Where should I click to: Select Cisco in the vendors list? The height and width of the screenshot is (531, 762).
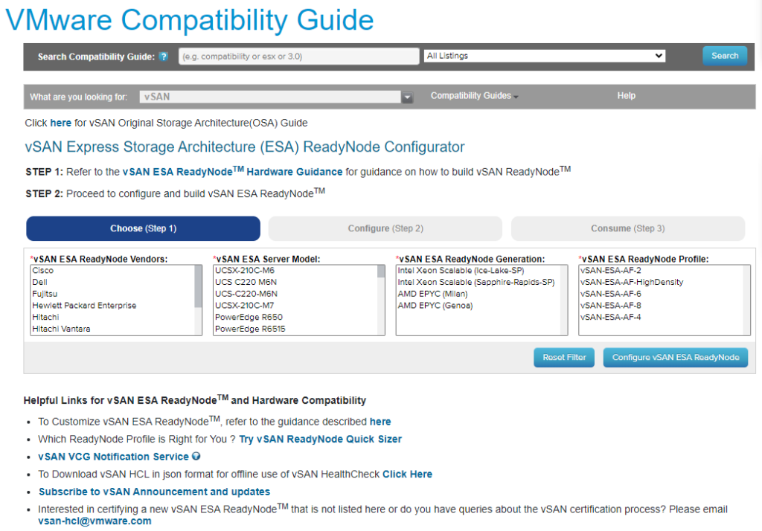click(112, 271)
